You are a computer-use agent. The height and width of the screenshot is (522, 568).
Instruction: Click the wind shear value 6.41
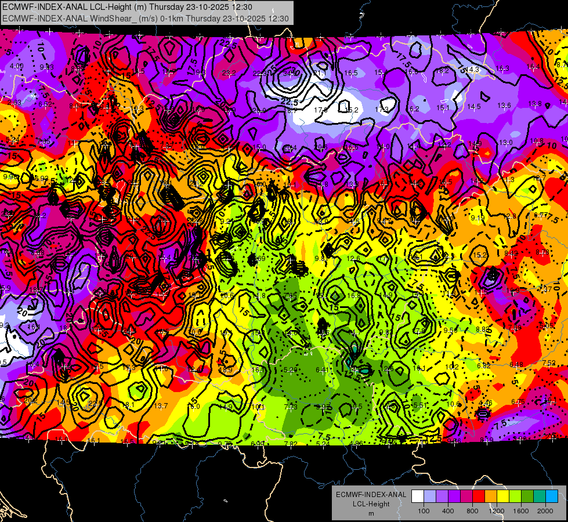323,369
